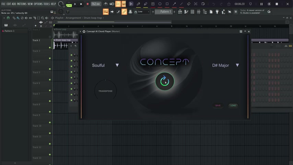Open the project info pages icon
This screenshot has width=293, height=165.
click(211, 12)
